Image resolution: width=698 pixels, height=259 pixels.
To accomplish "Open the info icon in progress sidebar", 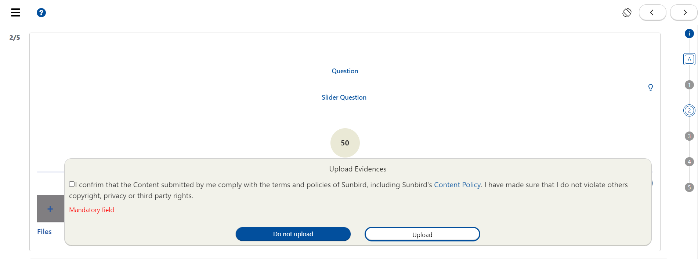I will click(x=689, y=34).
